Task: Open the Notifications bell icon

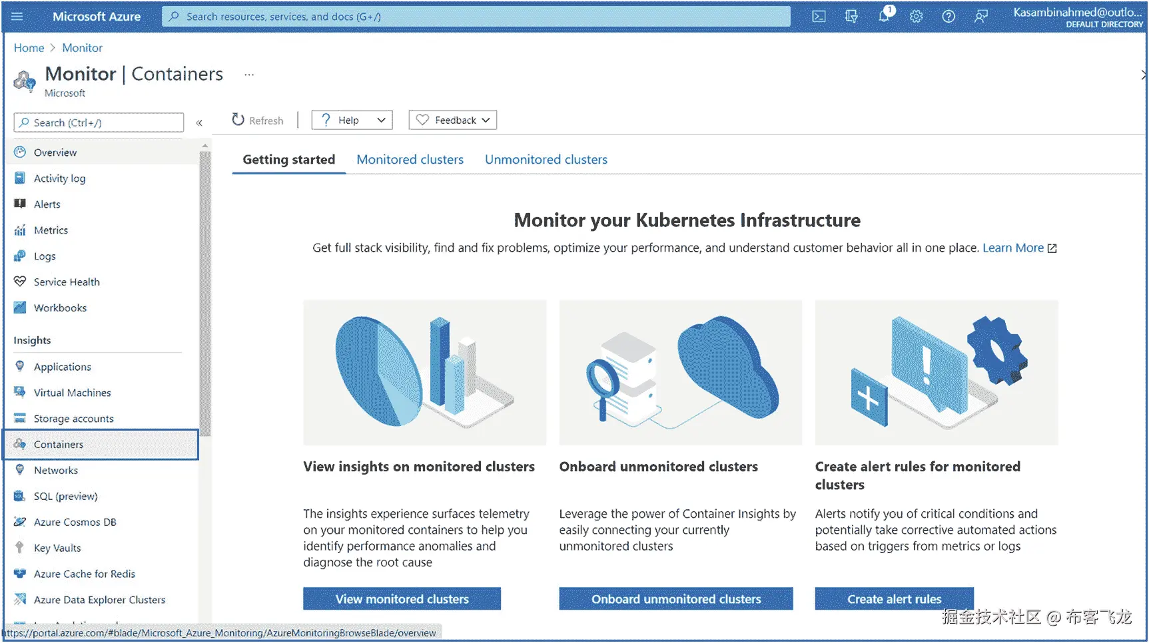Action: click(884, 16)
